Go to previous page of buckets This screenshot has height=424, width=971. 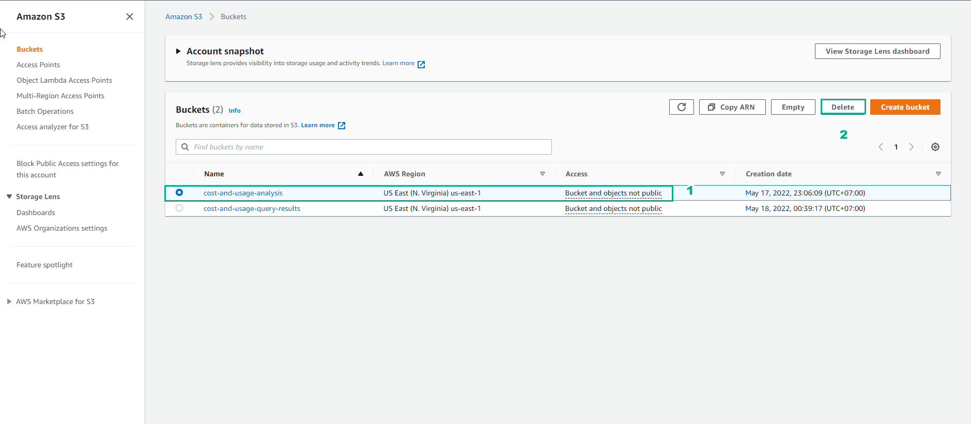tap(881, 147)
